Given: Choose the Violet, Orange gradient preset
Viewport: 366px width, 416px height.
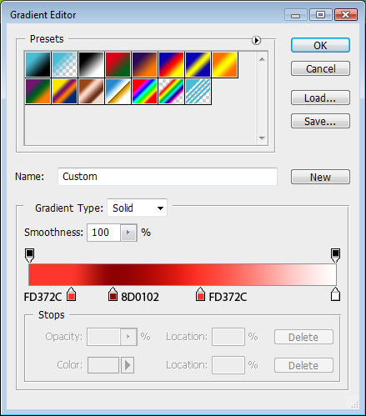Looking at the screenshot, I should [x=144, y=64].
